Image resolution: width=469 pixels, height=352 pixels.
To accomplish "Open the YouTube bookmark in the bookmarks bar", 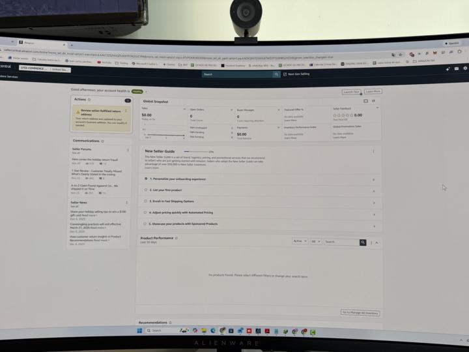I will tap(104, 63).
